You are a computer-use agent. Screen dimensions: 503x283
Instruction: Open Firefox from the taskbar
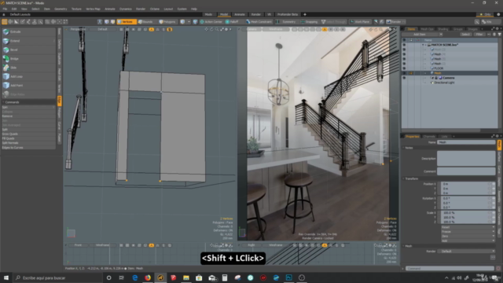[x=148, y=277]
